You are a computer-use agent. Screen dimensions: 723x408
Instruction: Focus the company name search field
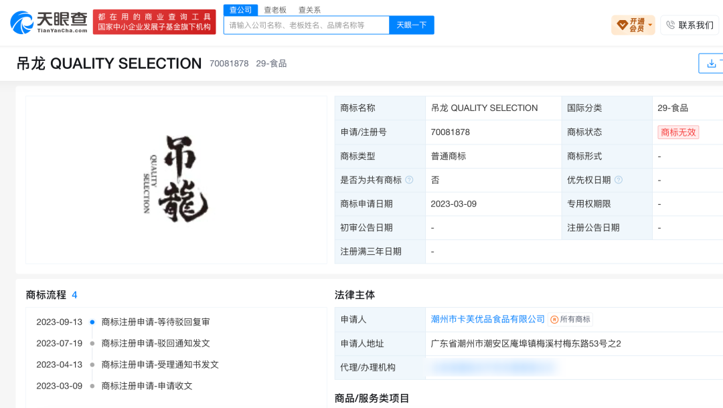tap(307, 25)
